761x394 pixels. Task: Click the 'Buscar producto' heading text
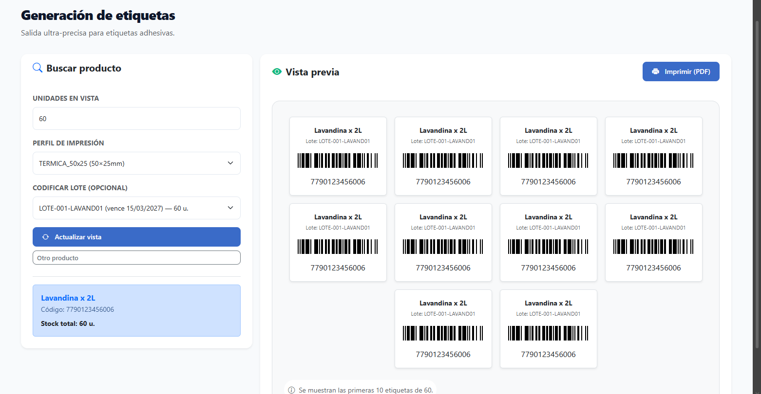pyautogui.click(x=84, y=68)
